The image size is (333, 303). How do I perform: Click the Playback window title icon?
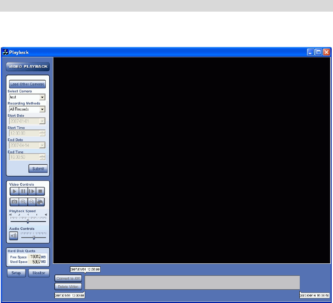[5, 52]
